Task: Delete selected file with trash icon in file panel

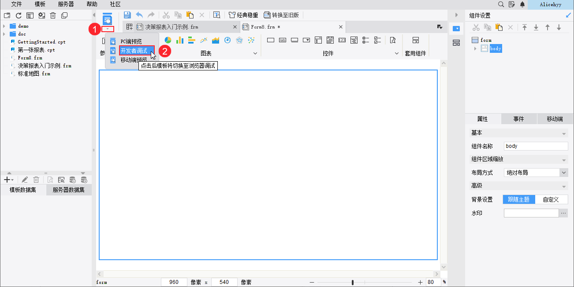Action: pyautogui.click(x=53, y=15)
